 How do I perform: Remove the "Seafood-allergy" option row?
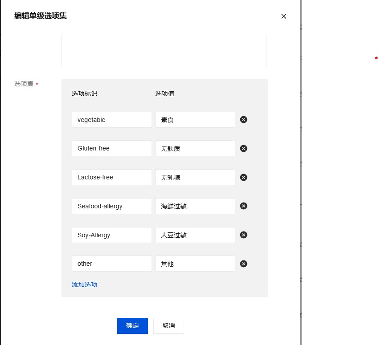[243, 206]
